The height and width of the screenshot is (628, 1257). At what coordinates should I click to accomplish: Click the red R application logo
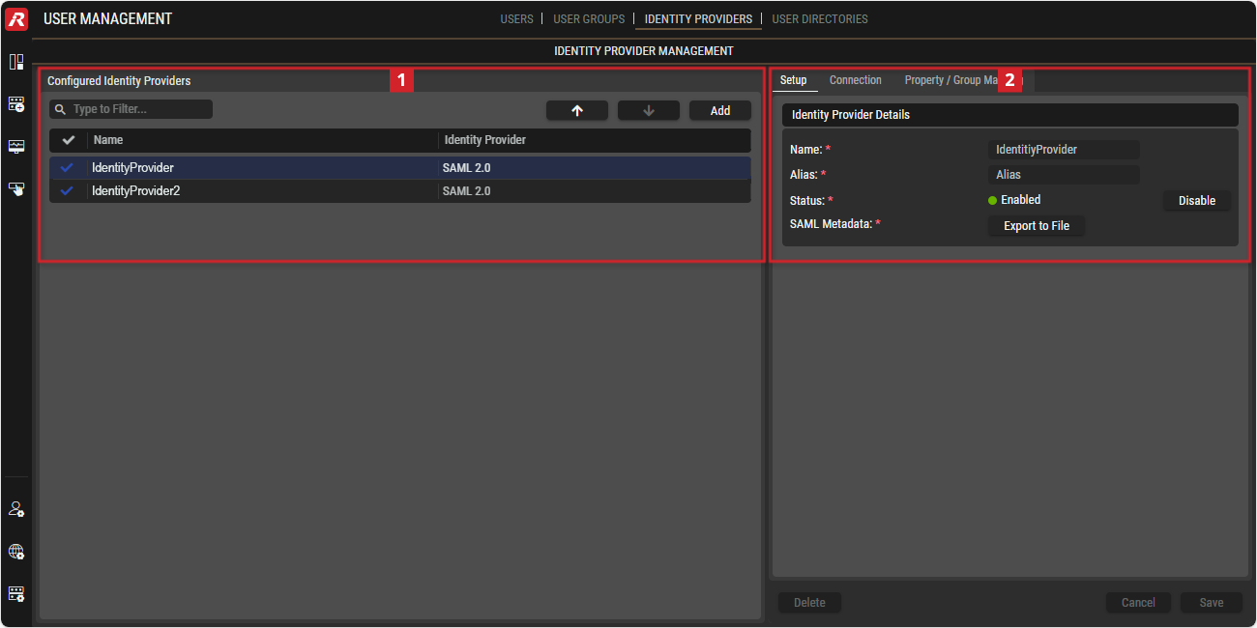[16, 18]
